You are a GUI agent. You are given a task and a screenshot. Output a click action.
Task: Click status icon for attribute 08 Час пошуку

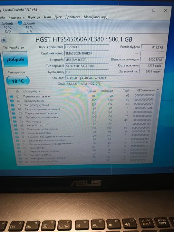[15, 121]
